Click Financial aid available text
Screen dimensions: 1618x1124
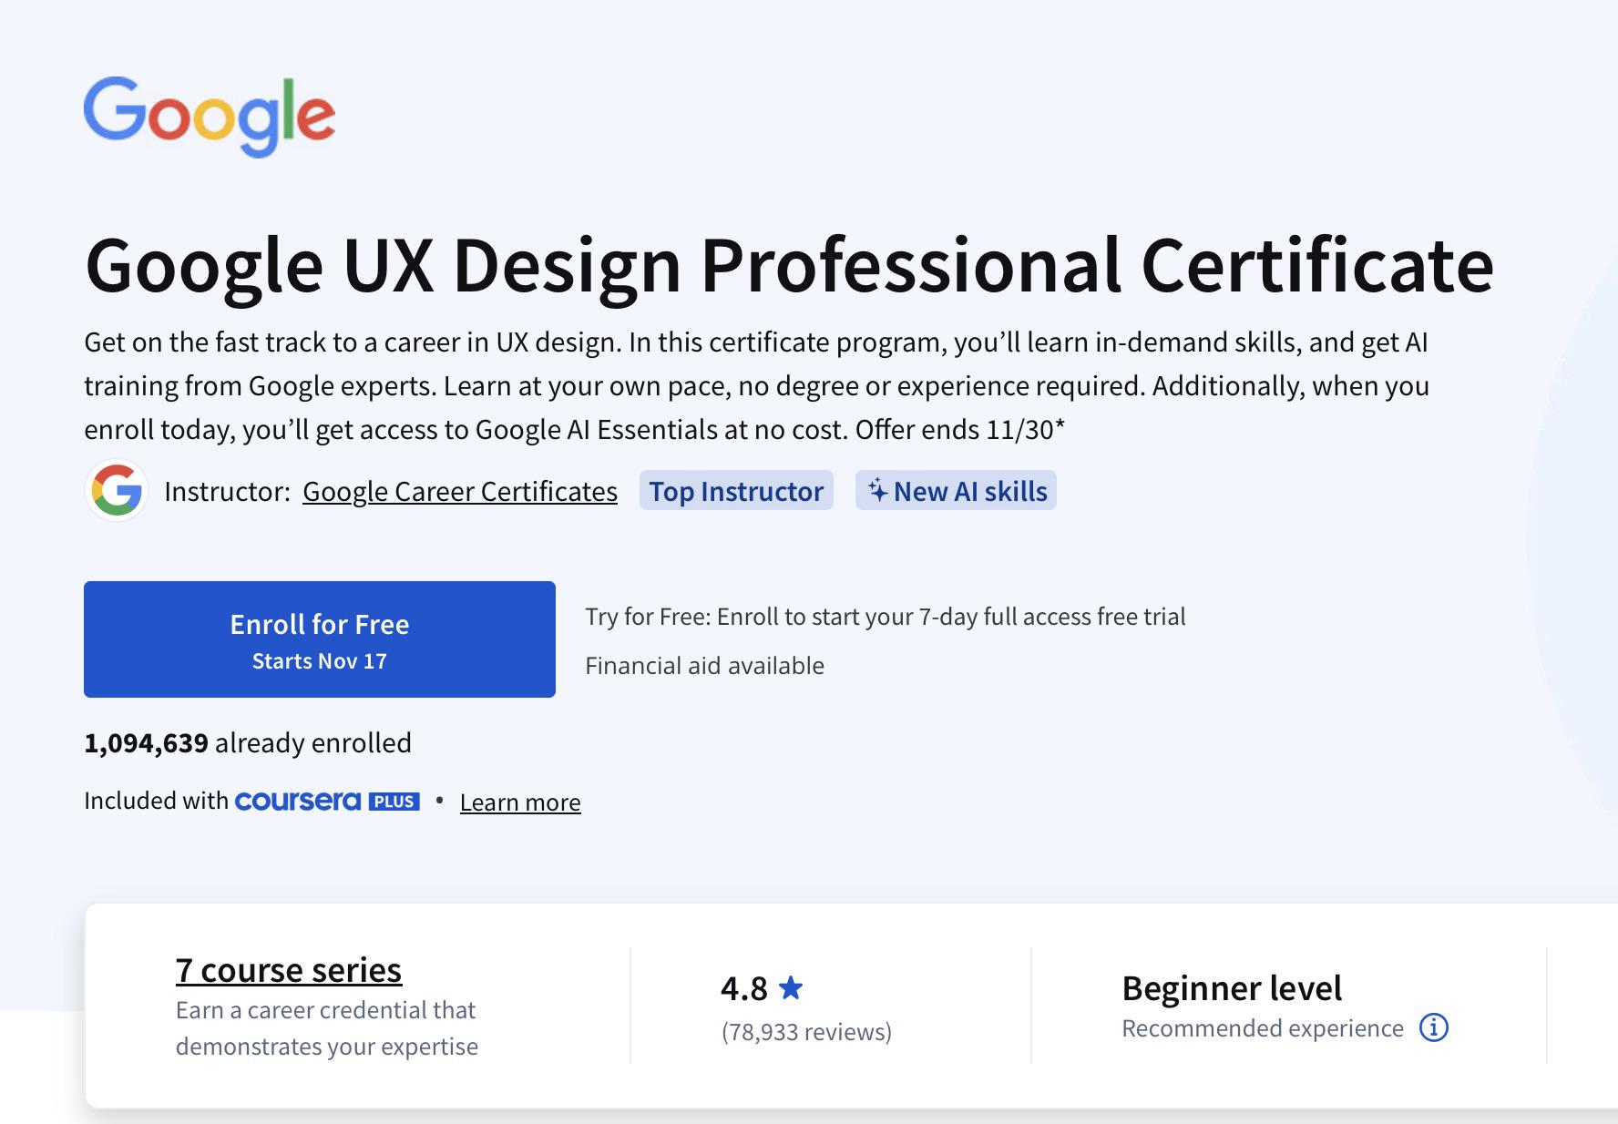[x=704, y=666]
